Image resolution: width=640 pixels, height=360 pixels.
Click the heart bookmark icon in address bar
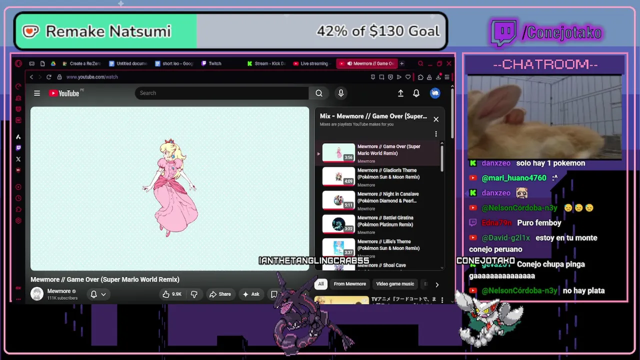(408, 77)
